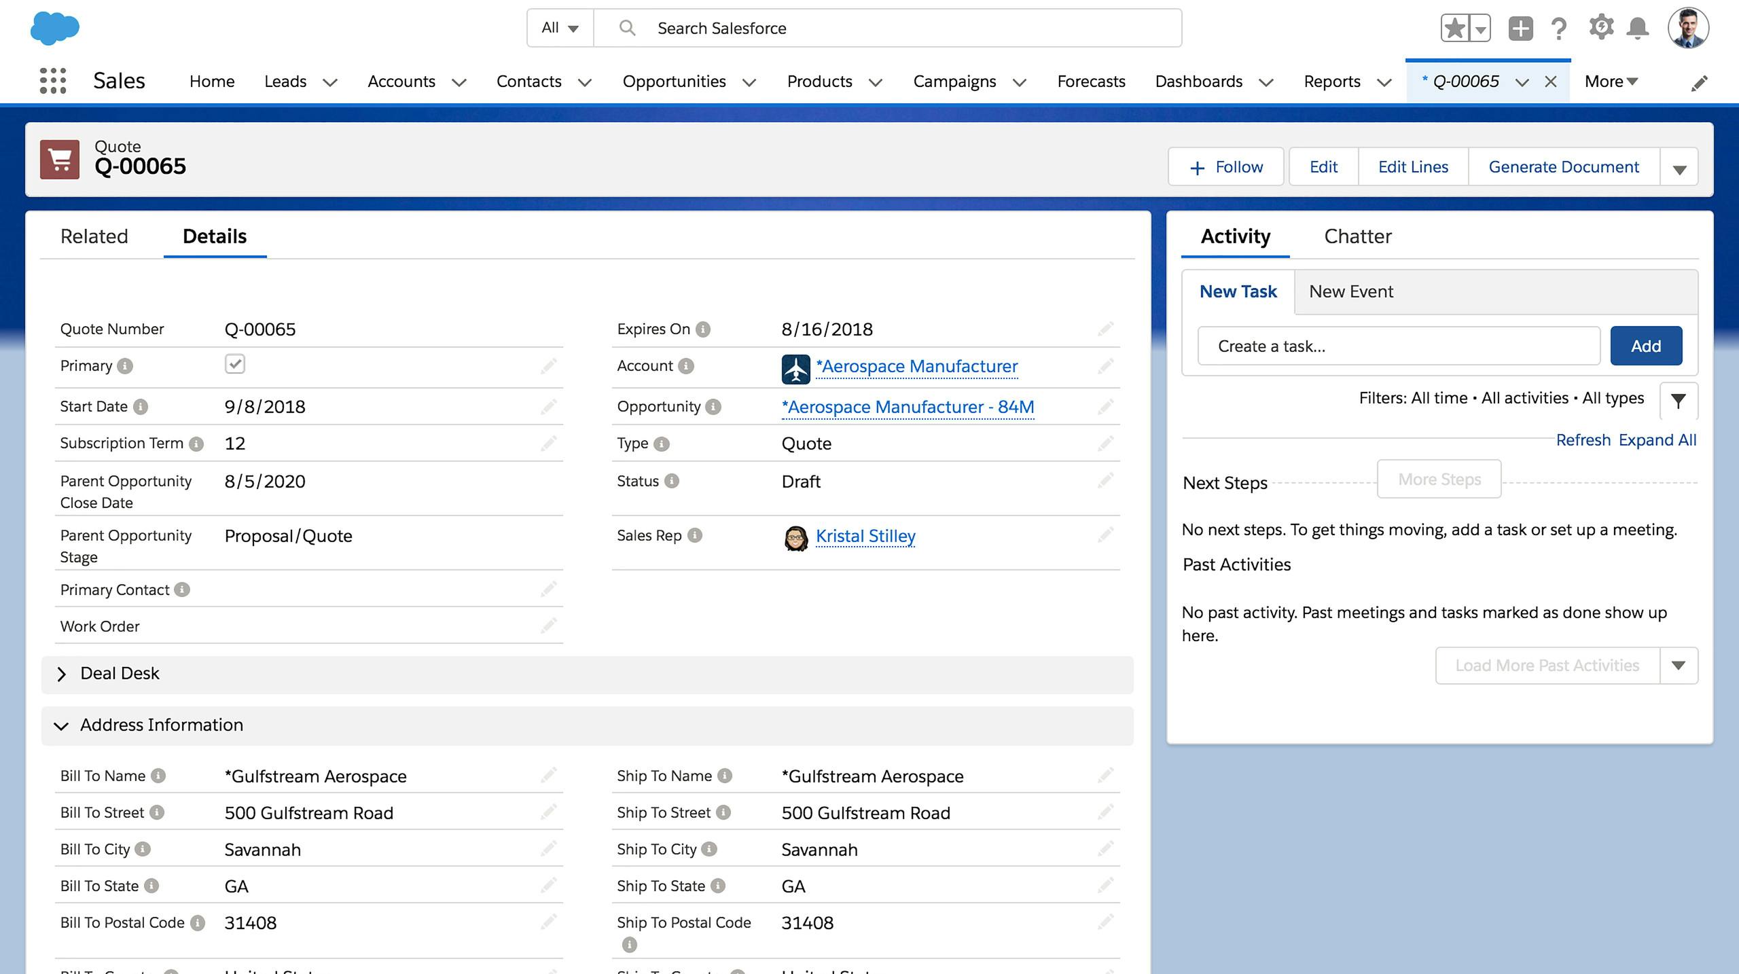1739x974 pixels.
Task: Edit the Bill To Name pencil icon
Action: coord(549,776)
